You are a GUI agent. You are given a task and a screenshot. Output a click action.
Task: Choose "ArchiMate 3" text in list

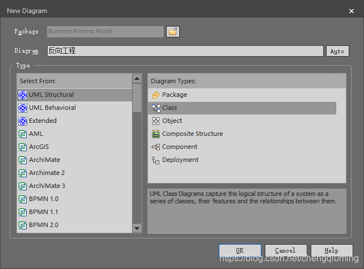click(x=47, y=186)
